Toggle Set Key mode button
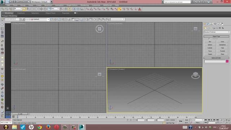This screenshot has width=231, height=130. [x=187, y=123]
